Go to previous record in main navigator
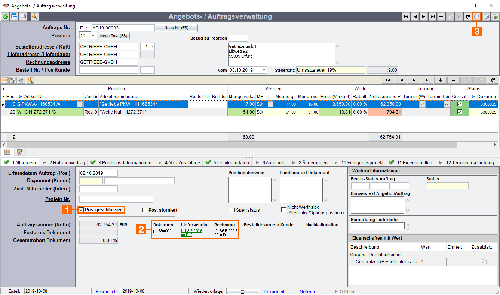Viewport: 500px width, 295px height. pos(415,16)
